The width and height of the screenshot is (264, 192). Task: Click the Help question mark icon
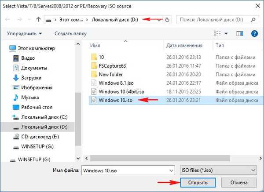point(254,33)
